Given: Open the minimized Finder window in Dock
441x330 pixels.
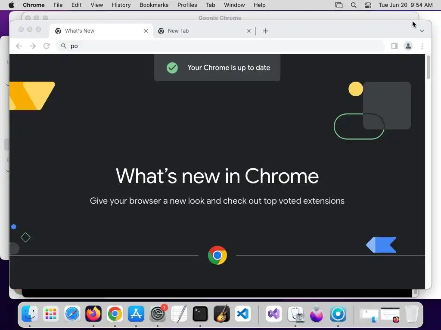Looking at the screenshot, I should tap(369, 315).
